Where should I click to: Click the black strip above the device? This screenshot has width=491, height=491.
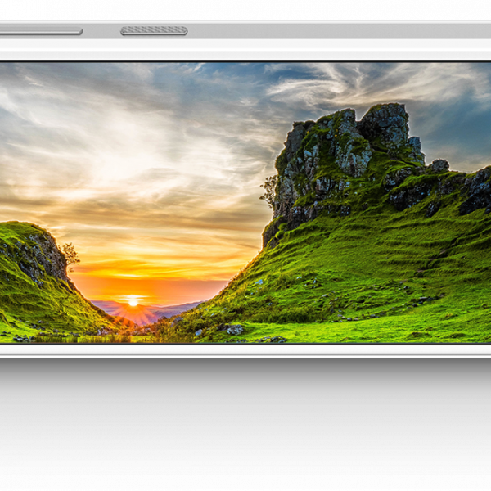point(245,9)
